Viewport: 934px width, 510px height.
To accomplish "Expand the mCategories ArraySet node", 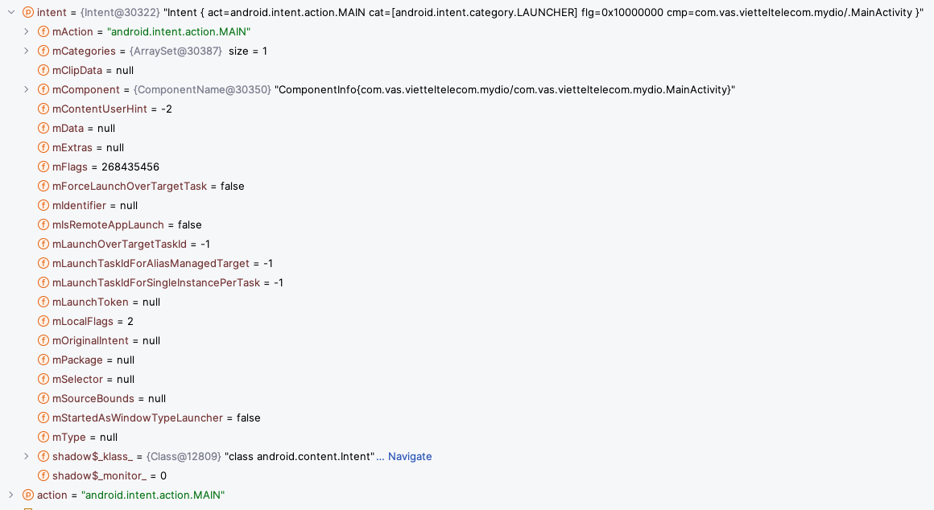I will coord(27,51).
